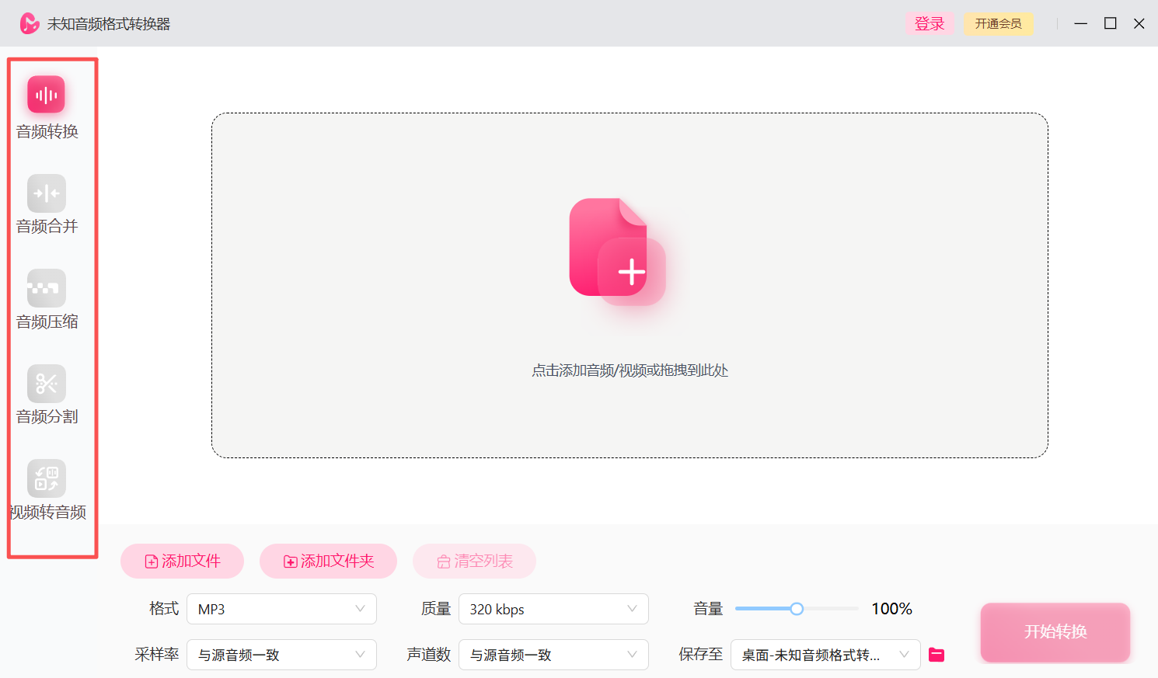Screen dimensions: 1158x678
Task: Close the application window
Action: (1139, 23)
